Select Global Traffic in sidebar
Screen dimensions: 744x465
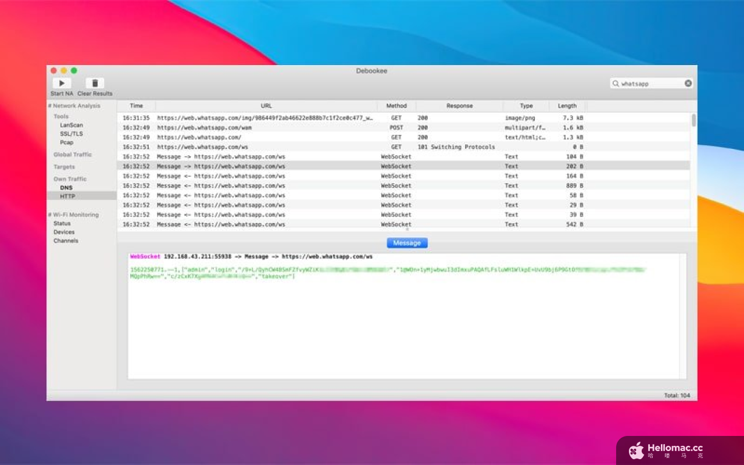tap(73, 155)
